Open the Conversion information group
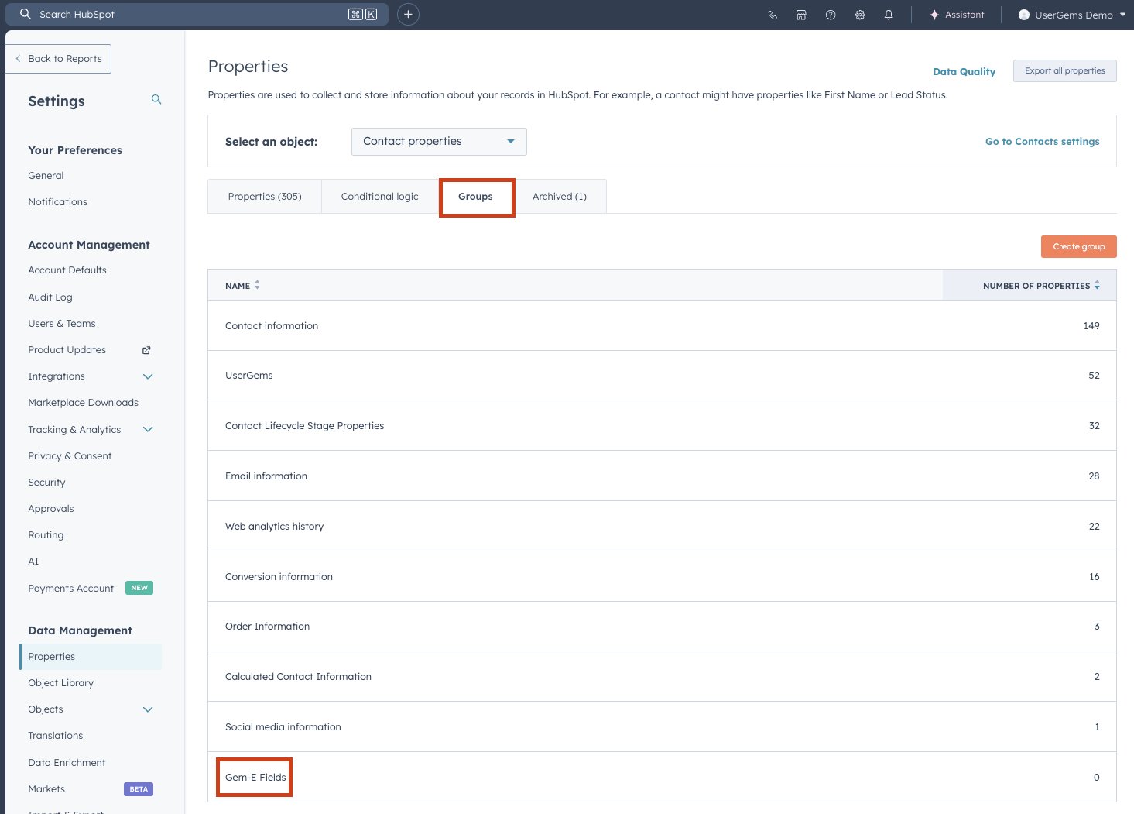 (279, 577)
